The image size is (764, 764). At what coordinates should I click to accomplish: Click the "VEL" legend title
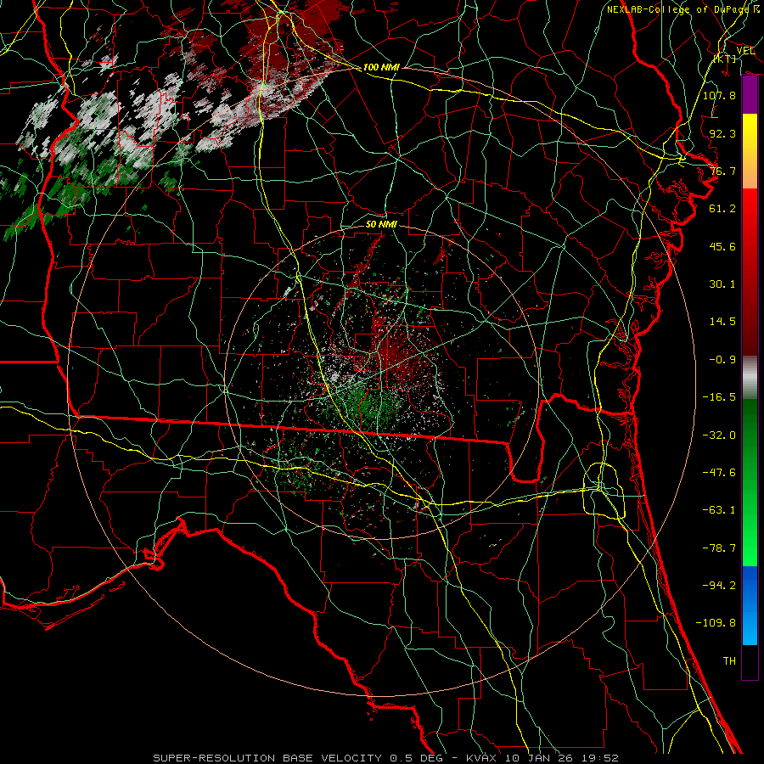coord(745,50)
